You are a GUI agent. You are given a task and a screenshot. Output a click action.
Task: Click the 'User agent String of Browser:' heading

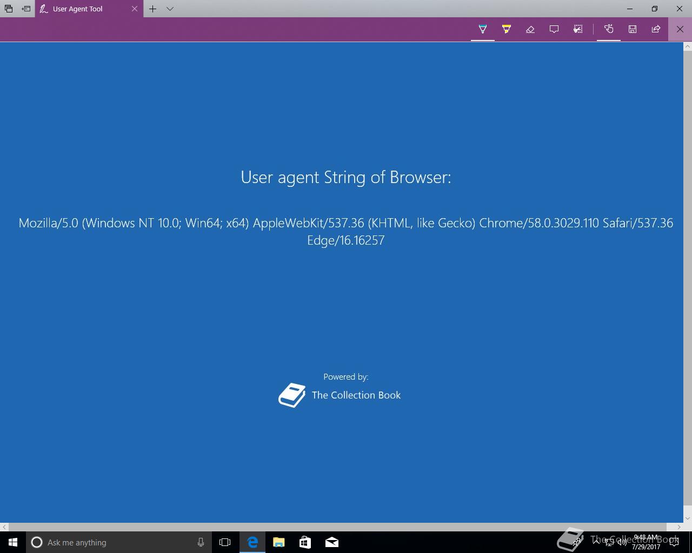click(346, 177)
